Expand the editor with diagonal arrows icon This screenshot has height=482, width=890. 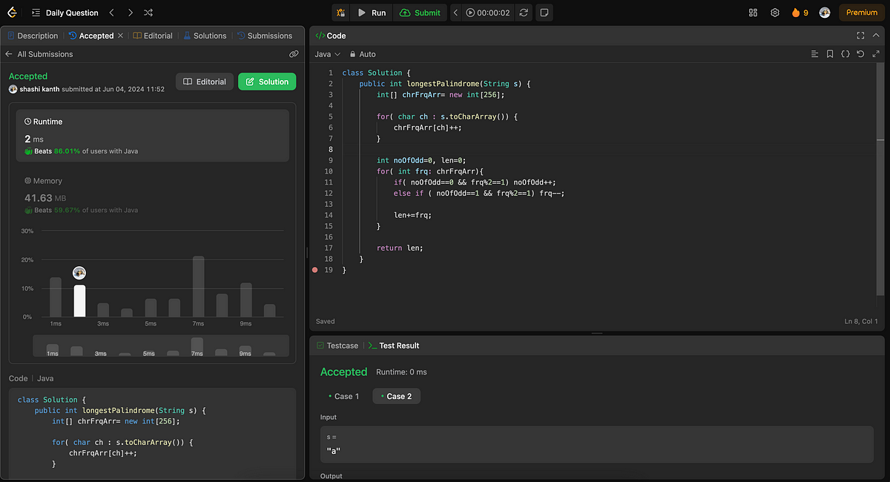877,54
